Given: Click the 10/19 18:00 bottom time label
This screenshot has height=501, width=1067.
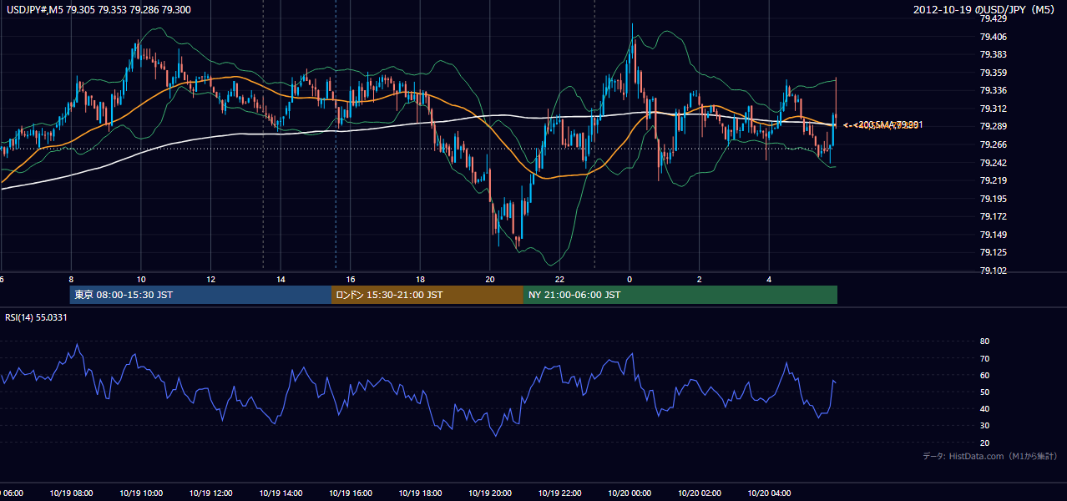Looking at the screenshot, I should click(421, 493).
